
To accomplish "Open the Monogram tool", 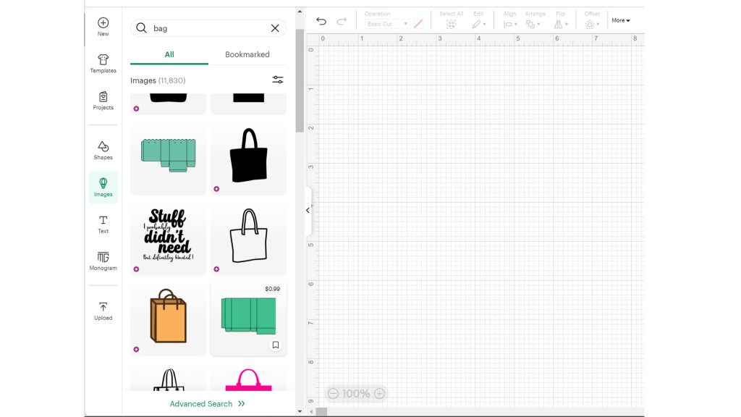I will point(103,261).
